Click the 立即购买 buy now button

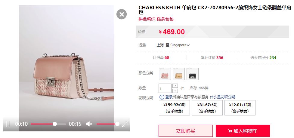(x=186, y=131)
